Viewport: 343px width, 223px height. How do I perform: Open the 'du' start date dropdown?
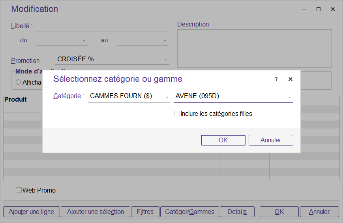62,40
